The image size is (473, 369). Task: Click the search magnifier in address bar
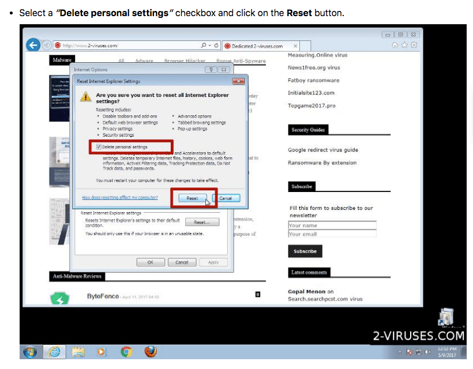click(204, 46)
